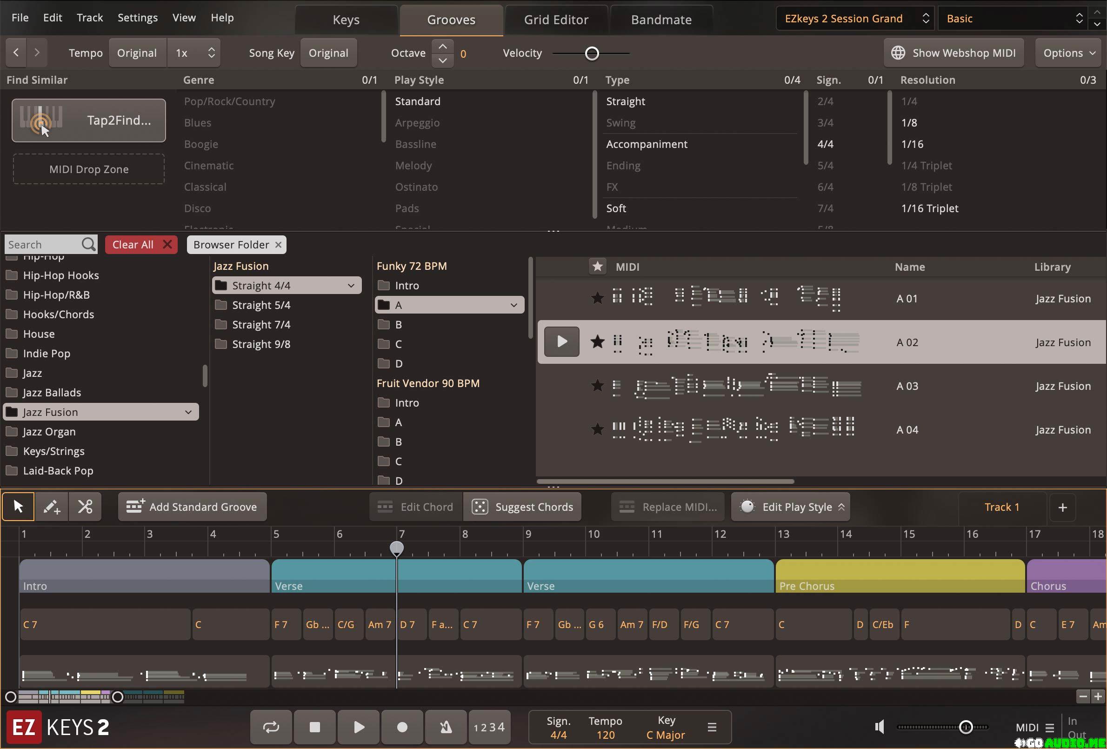Open the Options dropdown
This screenshot has height=749, width=1107.
click(x=1068, y=53)
